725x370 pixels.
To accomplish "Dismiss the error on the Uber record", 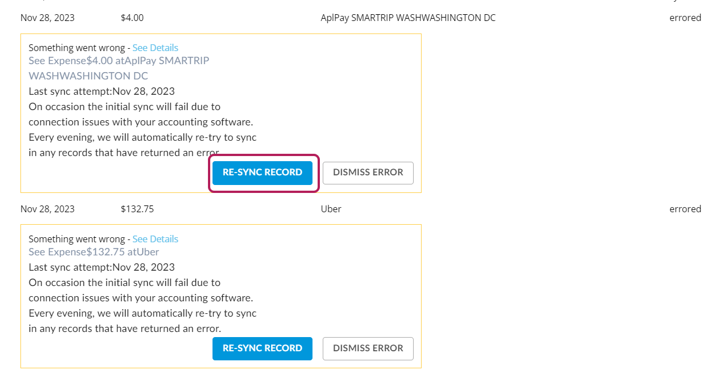I will pyautogui.click(x=368, y=348).
